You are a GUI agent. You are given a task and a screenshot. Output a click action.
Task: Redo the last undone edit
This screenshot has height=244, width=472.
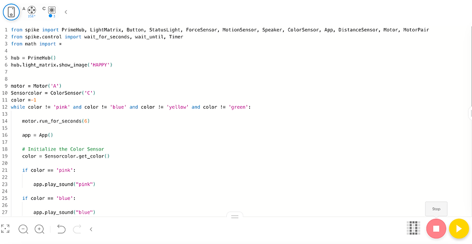click(x=77, y=229)
